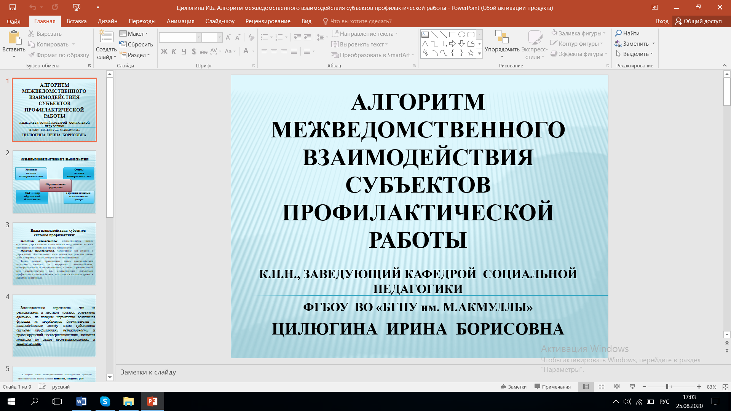
Task: Switch to the Animation (Анимация) tab
Action: click(180, 21)
